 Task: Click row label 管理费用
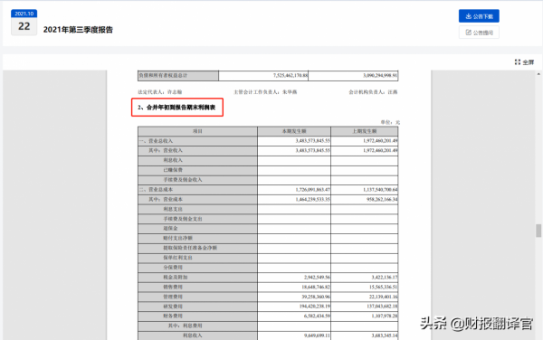click(173, 297)
